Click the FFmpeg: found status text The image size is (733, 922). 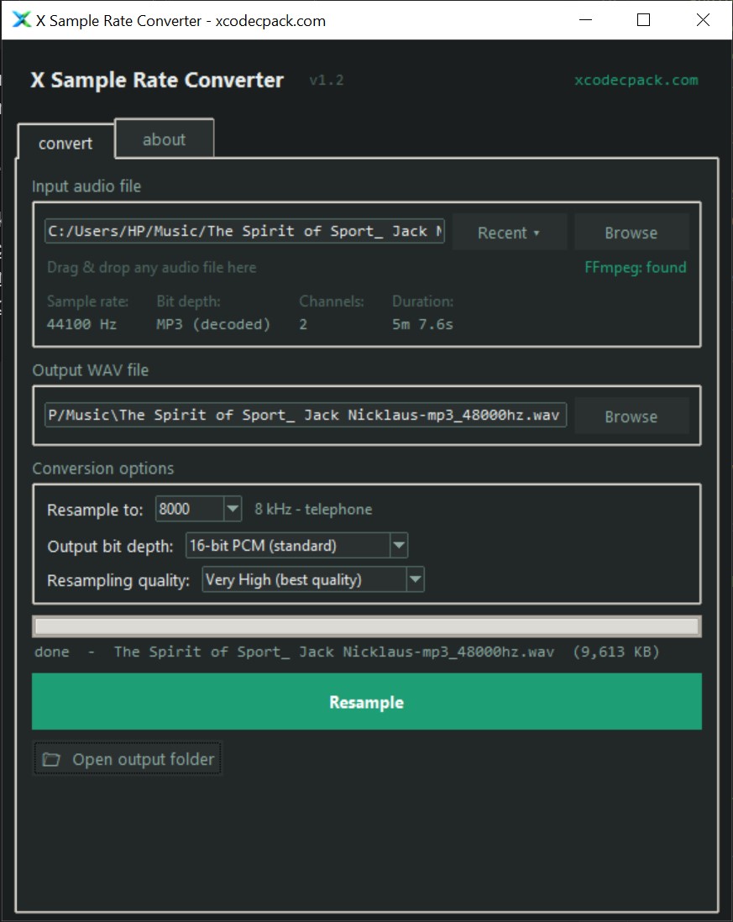click(x=636, y=268)
